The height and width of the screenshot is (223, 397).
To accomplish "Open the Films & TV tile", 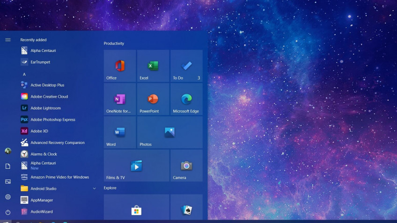I will point(137,165).
